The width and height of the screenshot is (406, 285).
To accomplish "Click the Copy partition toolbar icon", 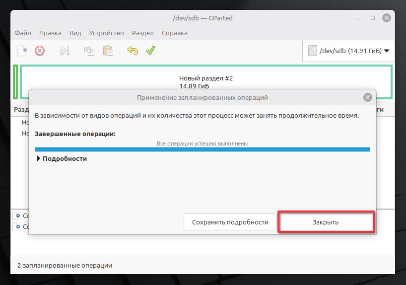I will [89, 51].
